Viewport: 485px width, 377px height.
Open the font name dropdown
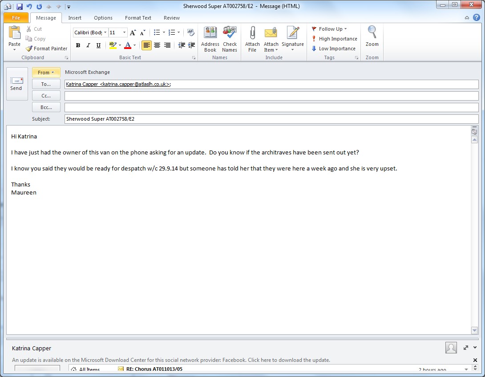[105, 32]
